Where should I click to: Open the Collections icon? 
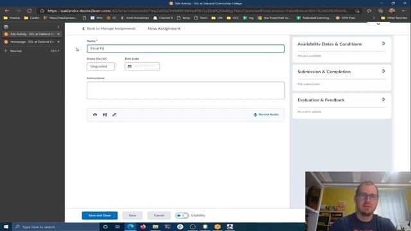[380, 11]
